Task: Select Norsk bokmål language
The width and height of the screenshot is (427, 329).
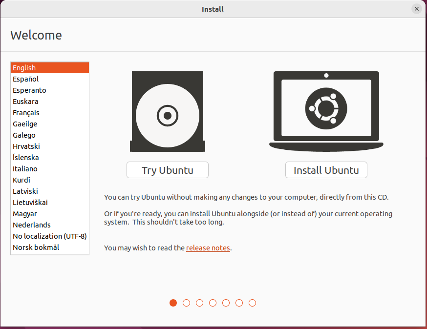Action: 50,247
